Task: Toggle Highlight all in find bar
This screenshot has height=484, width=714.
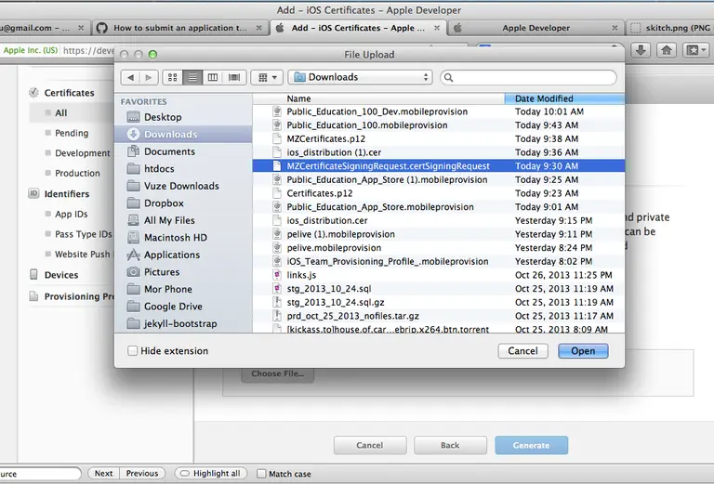Action: [x=211, y=474]
